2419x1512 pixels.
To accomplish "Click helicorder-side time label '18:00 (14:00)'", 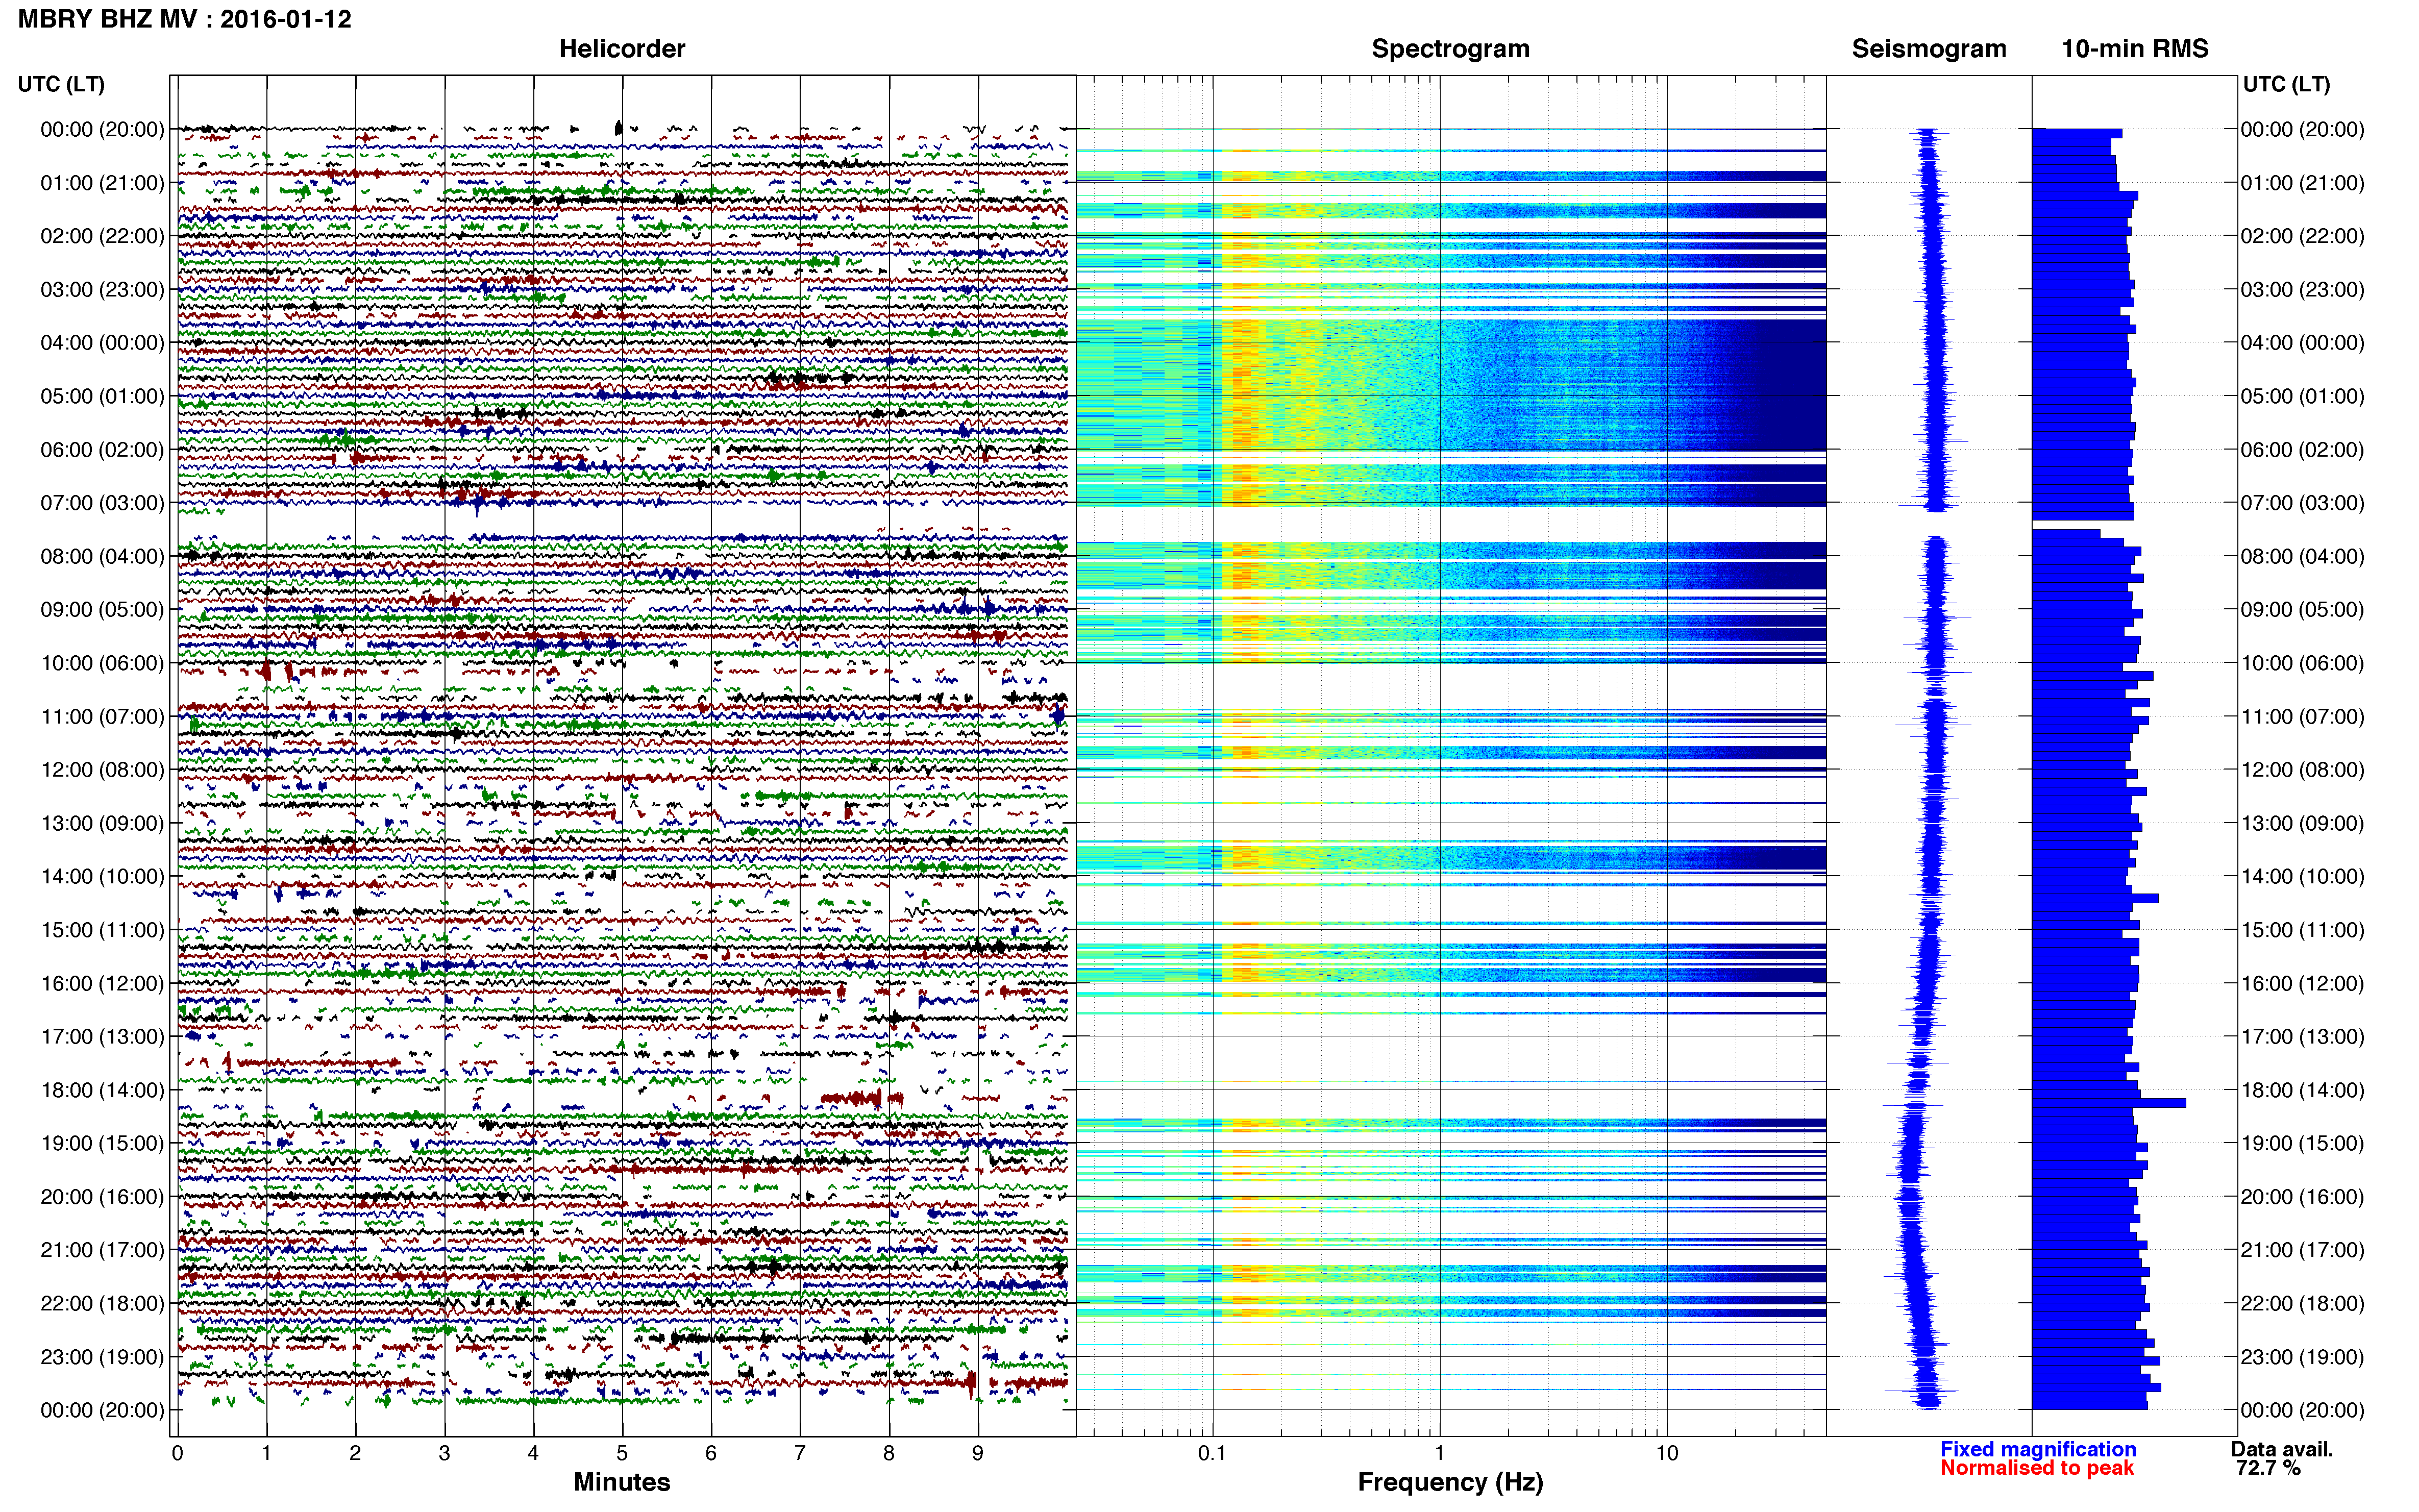I will pyautogui.click(x=102, y=1090).
